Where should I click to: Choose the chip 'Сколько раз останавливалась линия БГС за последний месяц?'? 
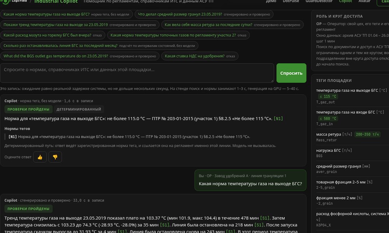(x=99, y=45)
